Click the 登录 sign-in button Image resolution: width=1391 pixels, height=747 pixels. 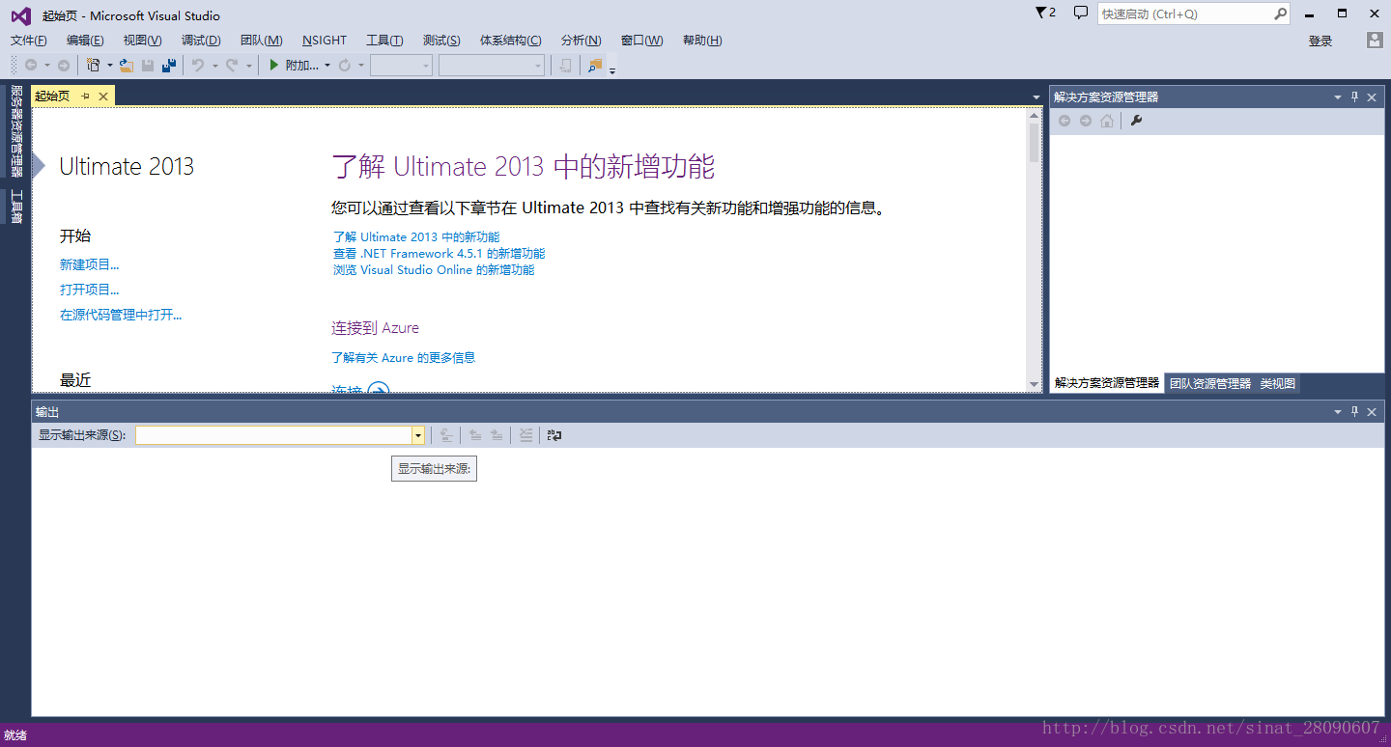(x=1320, y=41)
